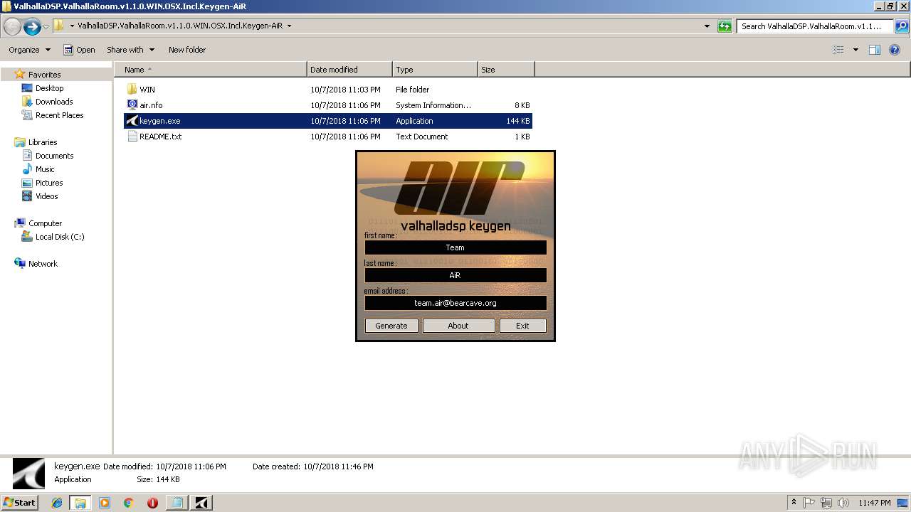911x512 pixels.
Task: Open the Organize menu
Action: click(x=29, y=50)
